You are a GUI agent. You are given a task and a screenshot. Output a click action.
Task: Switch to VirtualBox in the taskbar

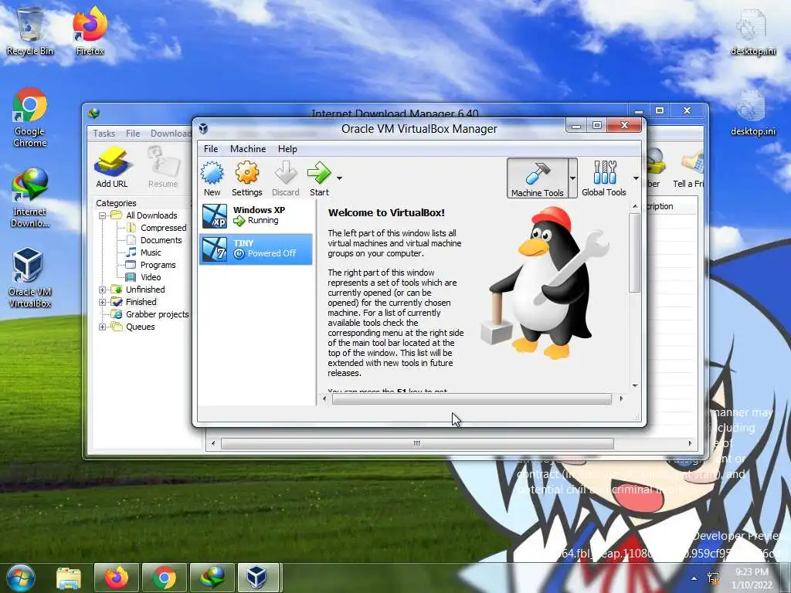pyautogui.click(x=256, y=578)
